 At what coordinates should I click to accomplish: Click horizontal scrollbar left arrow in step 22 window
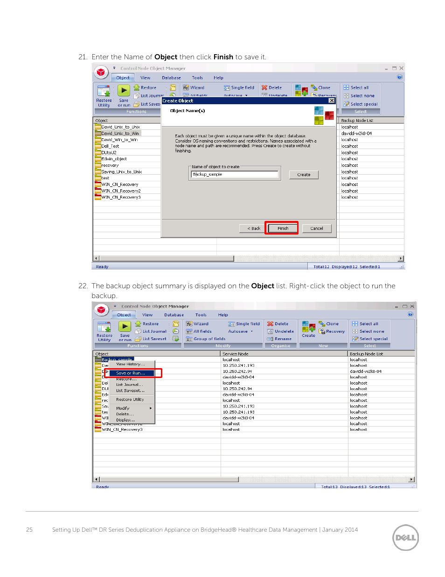[x=97, y=479]
